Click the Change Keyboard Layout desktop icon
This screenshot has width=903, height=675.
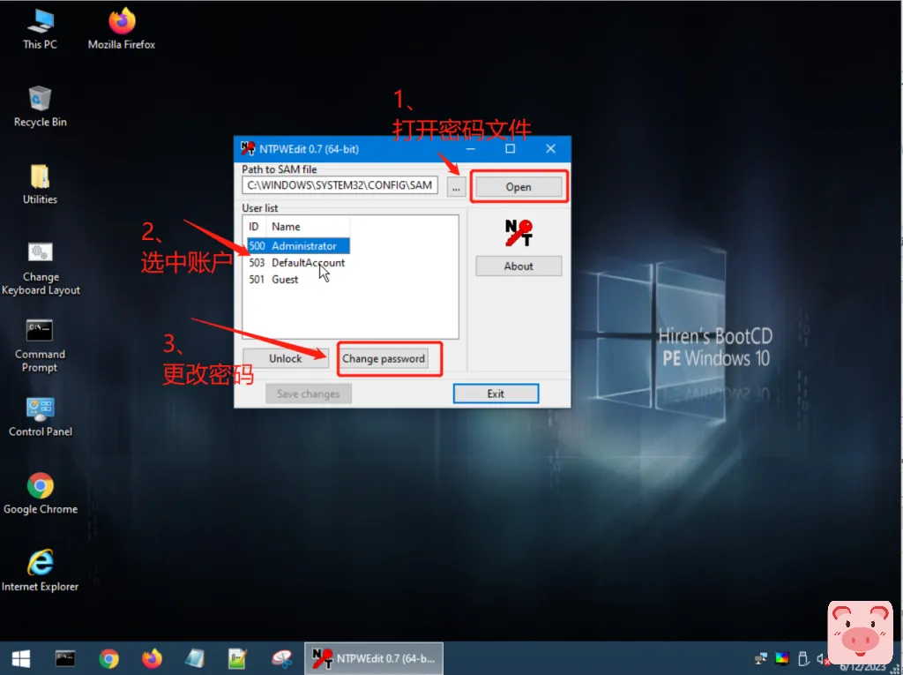click(41, 268)
